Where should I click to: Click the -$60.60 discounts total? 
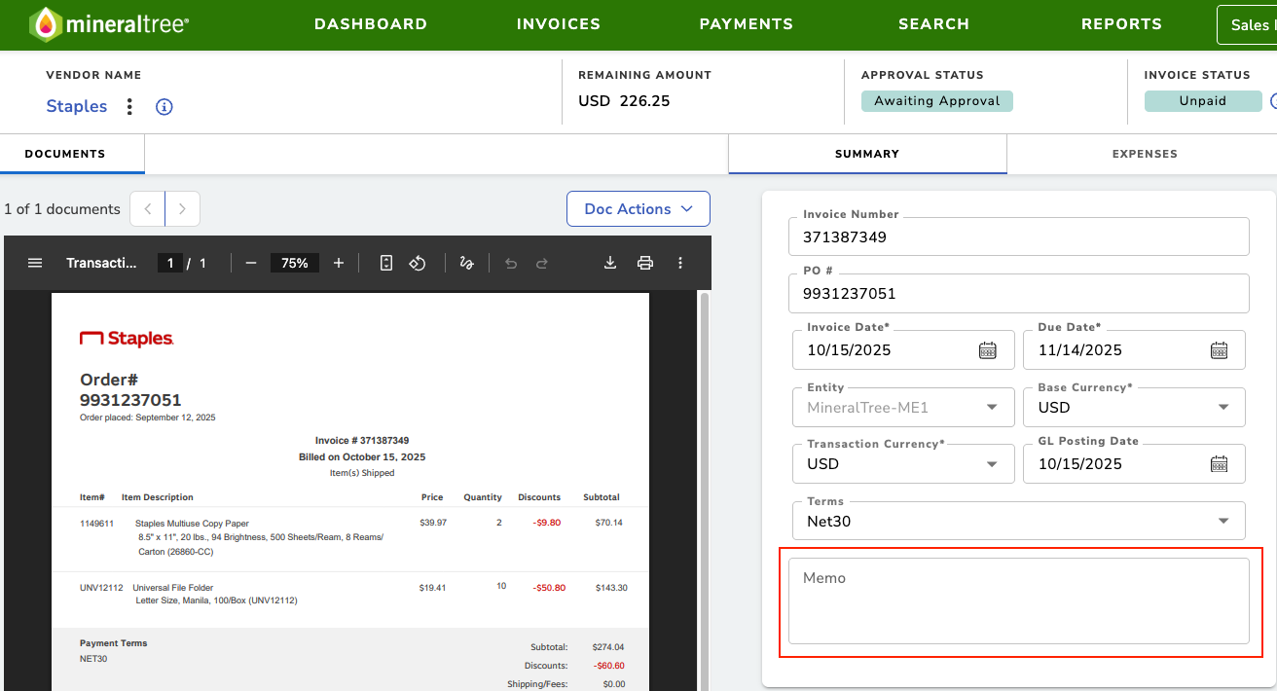click(x=609, y=666)
